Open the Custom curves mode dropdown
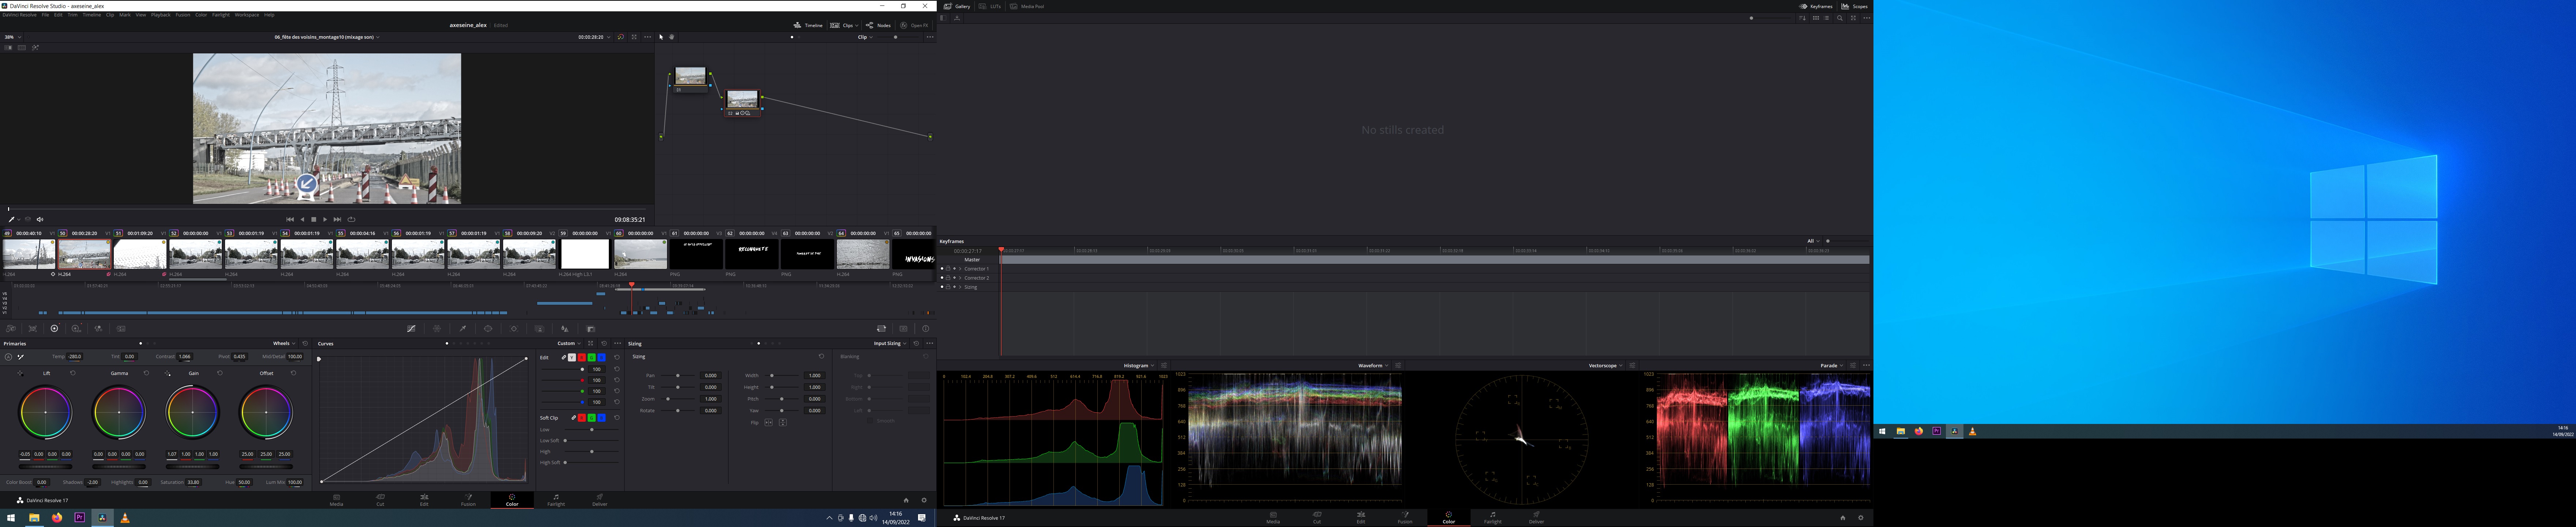 (x=569, y=343)
